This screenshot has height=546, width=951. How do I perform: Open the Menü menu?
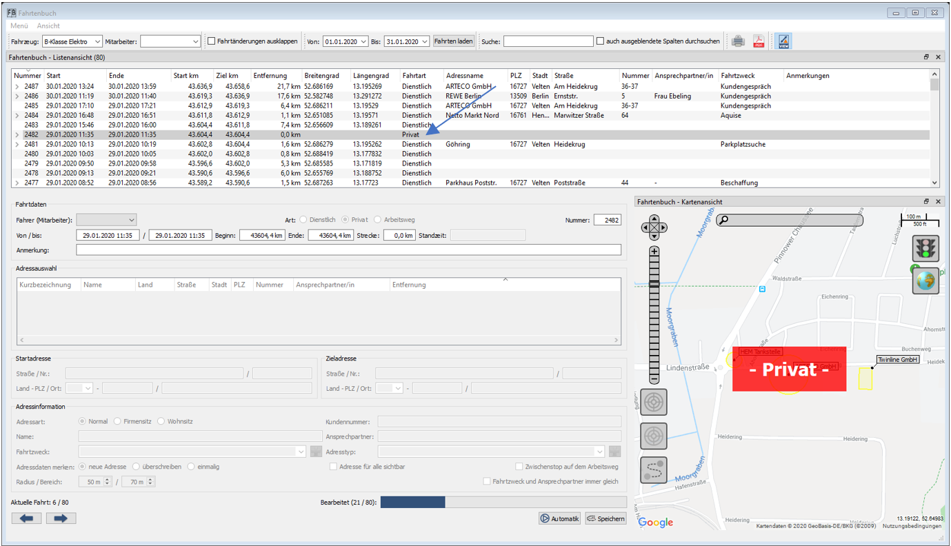19,26
